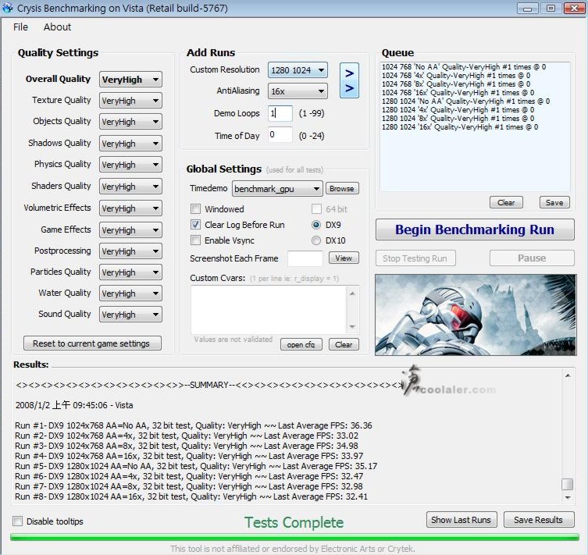Expand Shaders Quality dropdown
Image resolution: width=588 pixels, height=555 pixels.
pos(130,187)
